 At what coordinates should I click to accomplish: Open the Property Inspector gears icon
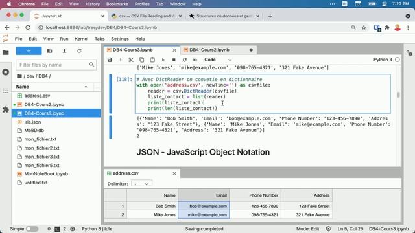[409, 53]
